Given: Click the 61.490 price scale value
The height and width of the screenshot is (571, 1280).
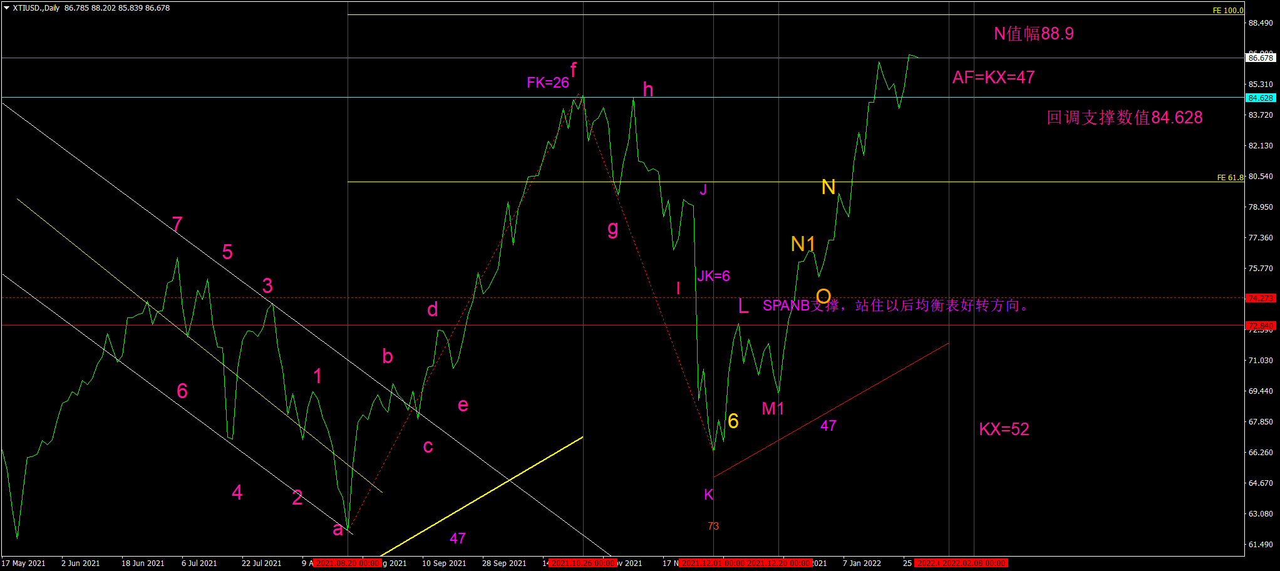Looking at the screenshot, I should (1261, 545).
